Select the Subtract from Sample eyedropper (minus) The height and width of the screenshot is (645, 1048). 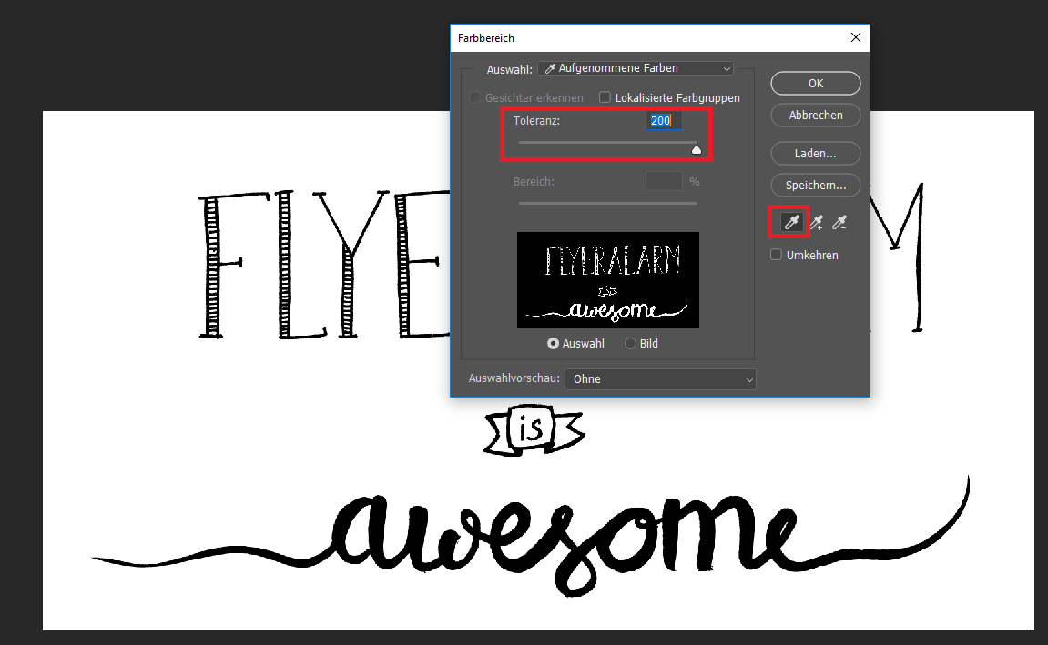point(839,223)
